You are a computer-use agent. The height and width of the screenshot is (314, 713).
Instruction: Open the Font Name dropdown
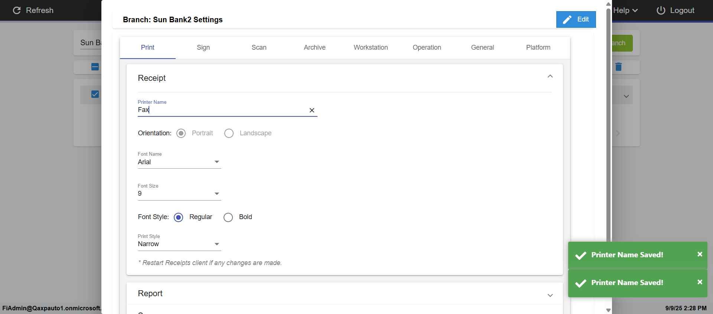[179, 162]
